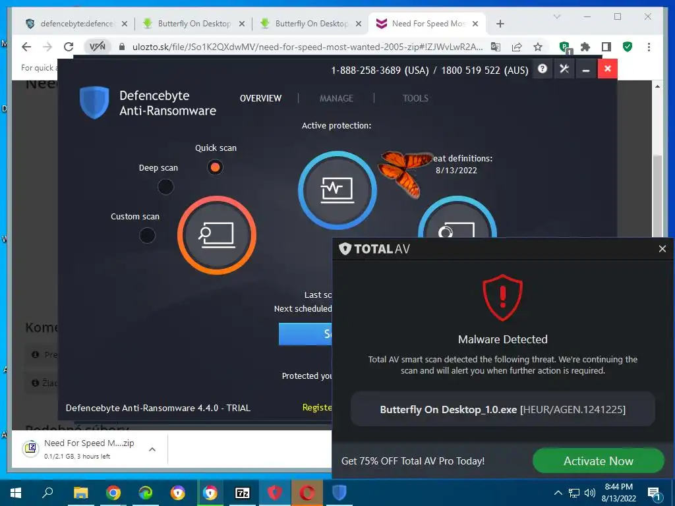The width and height of the screenshot is (675, 506).
Task: Close the TotalAV malware popup
Action: 662,248
